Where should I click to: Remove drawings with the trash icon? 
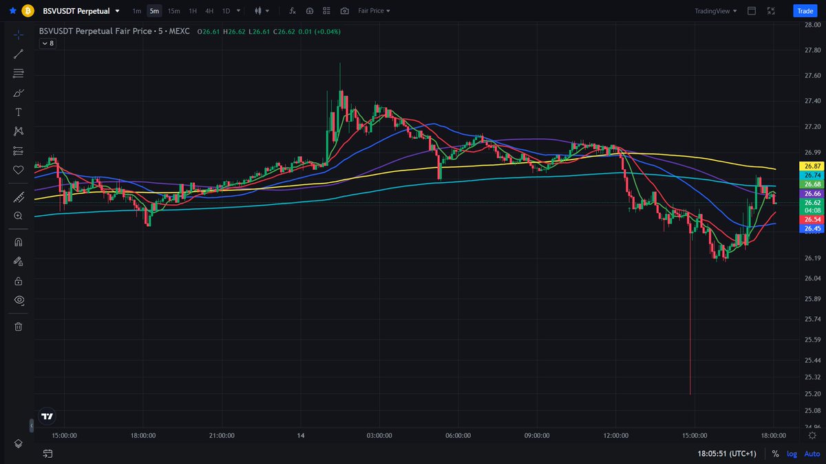[19, 327]
